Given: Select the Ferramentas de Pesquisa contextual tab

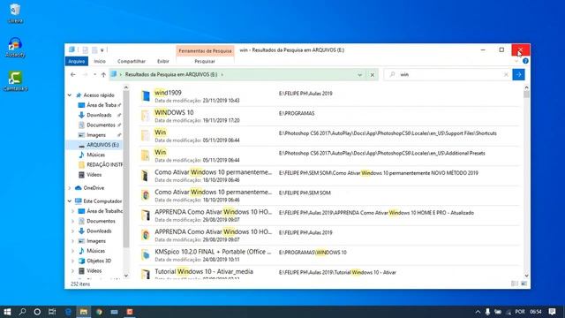Looking at the screenshot, I should click(x=205, y=51).
